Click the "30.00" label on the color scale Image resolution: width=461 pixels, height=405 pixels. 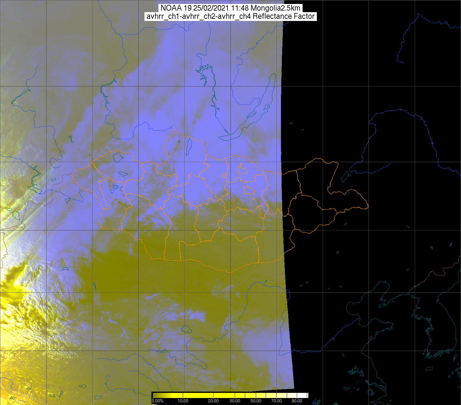coord(235,401)
